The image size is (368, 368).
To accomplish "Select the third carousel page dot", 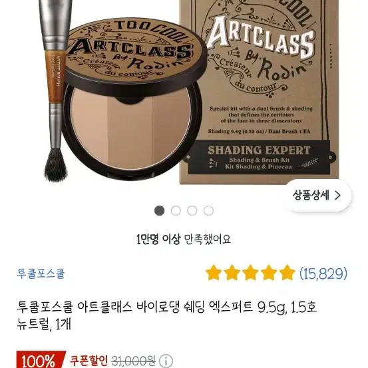I will coord(192,210).
